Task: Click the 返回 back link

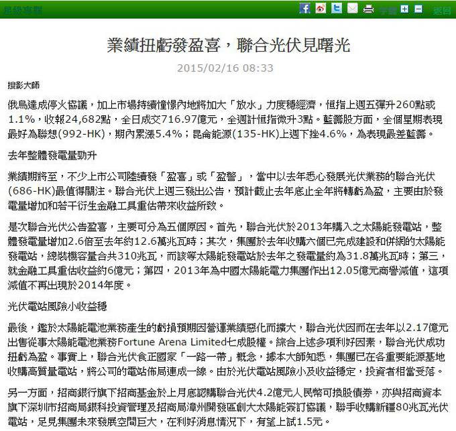Action: pos(442,10)
